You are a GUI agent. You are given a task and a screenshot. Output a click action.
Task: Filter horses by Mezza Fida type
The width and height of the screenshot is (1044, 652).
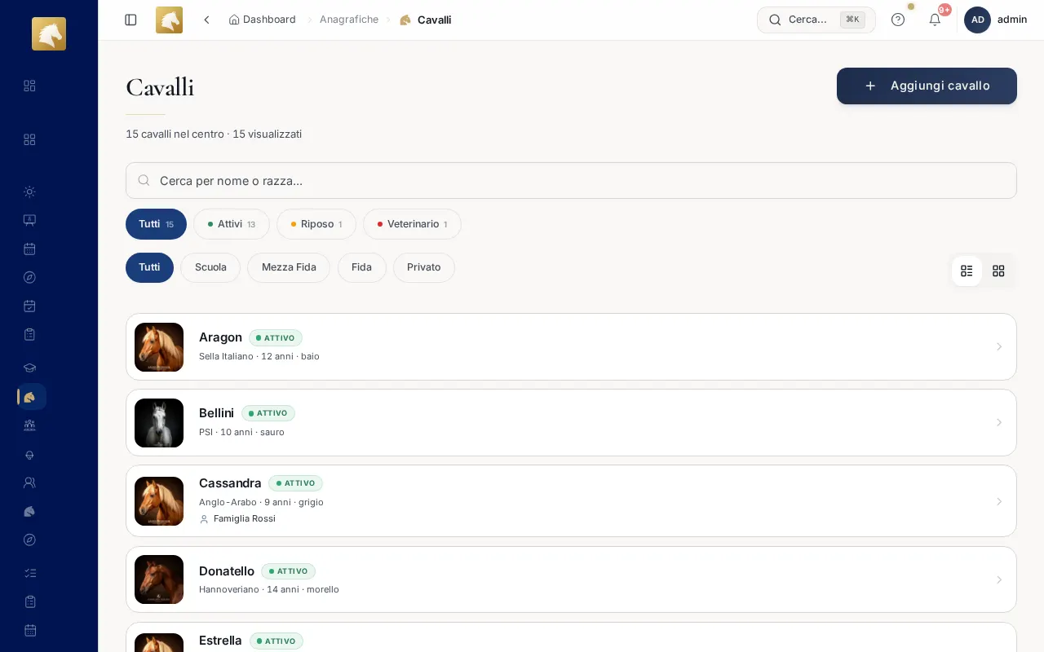(x=289, y=267)
